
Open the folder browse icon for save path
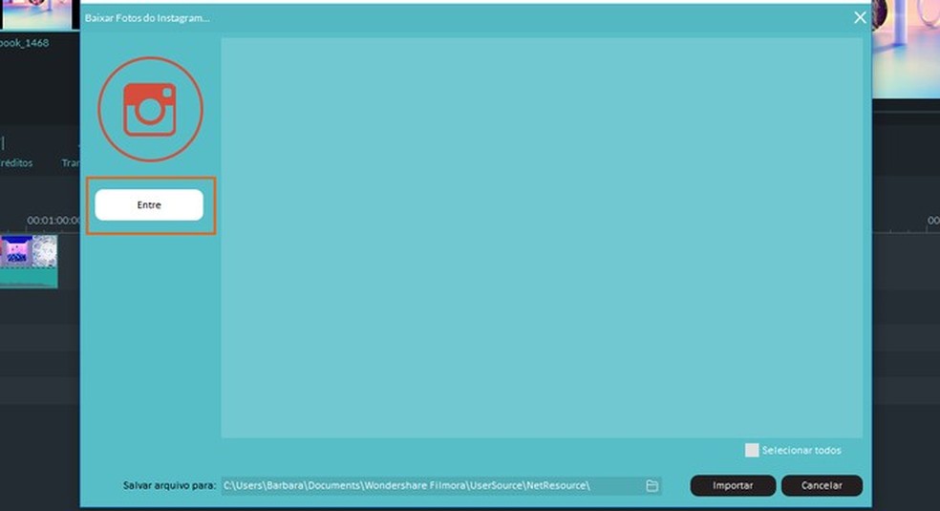652,485
